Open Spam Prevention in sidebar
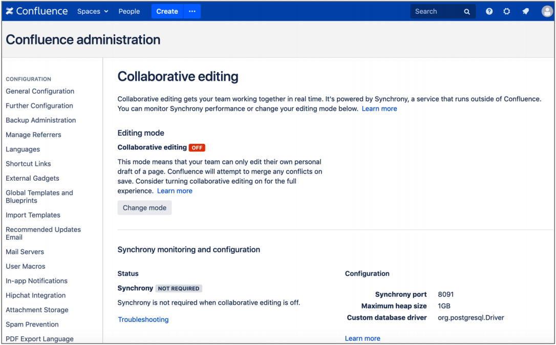The width and height of the screenshot is (556, 345). click(32, 325)
